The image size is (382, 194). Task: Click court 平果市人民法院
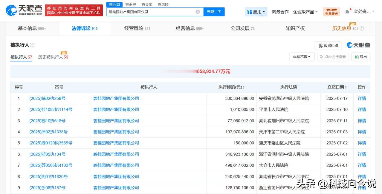click(273, 109)
